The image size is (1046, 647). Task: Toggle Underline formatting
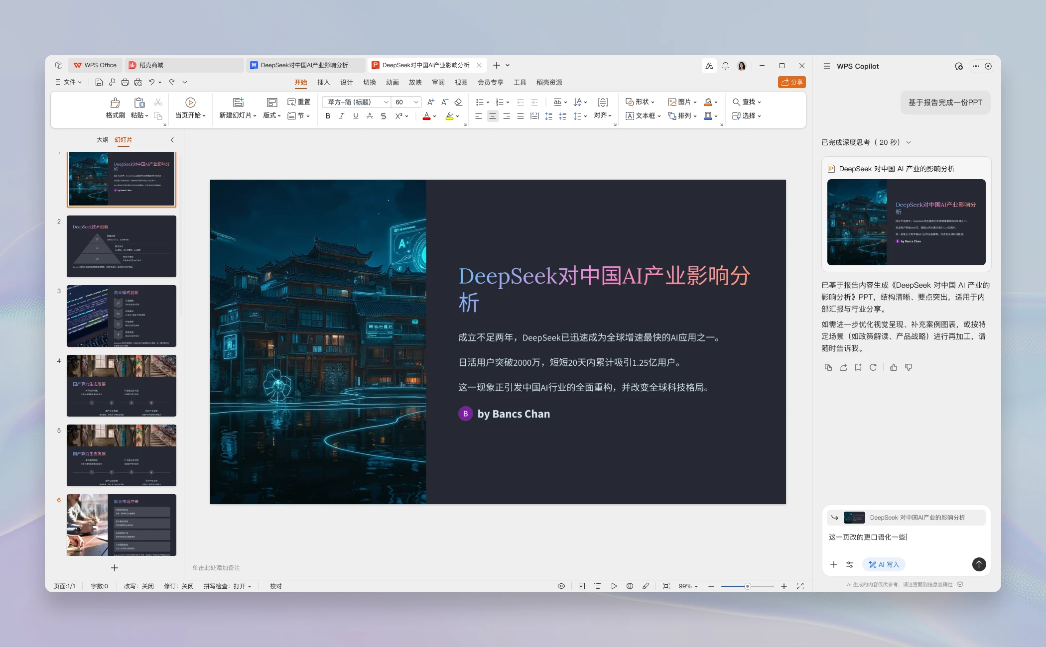(x=356, y=116)
